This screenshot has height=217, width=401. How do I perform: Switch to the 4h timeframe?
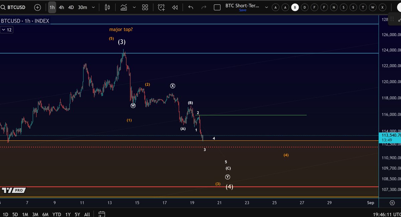pyautogui.click(x=61, y=7)
